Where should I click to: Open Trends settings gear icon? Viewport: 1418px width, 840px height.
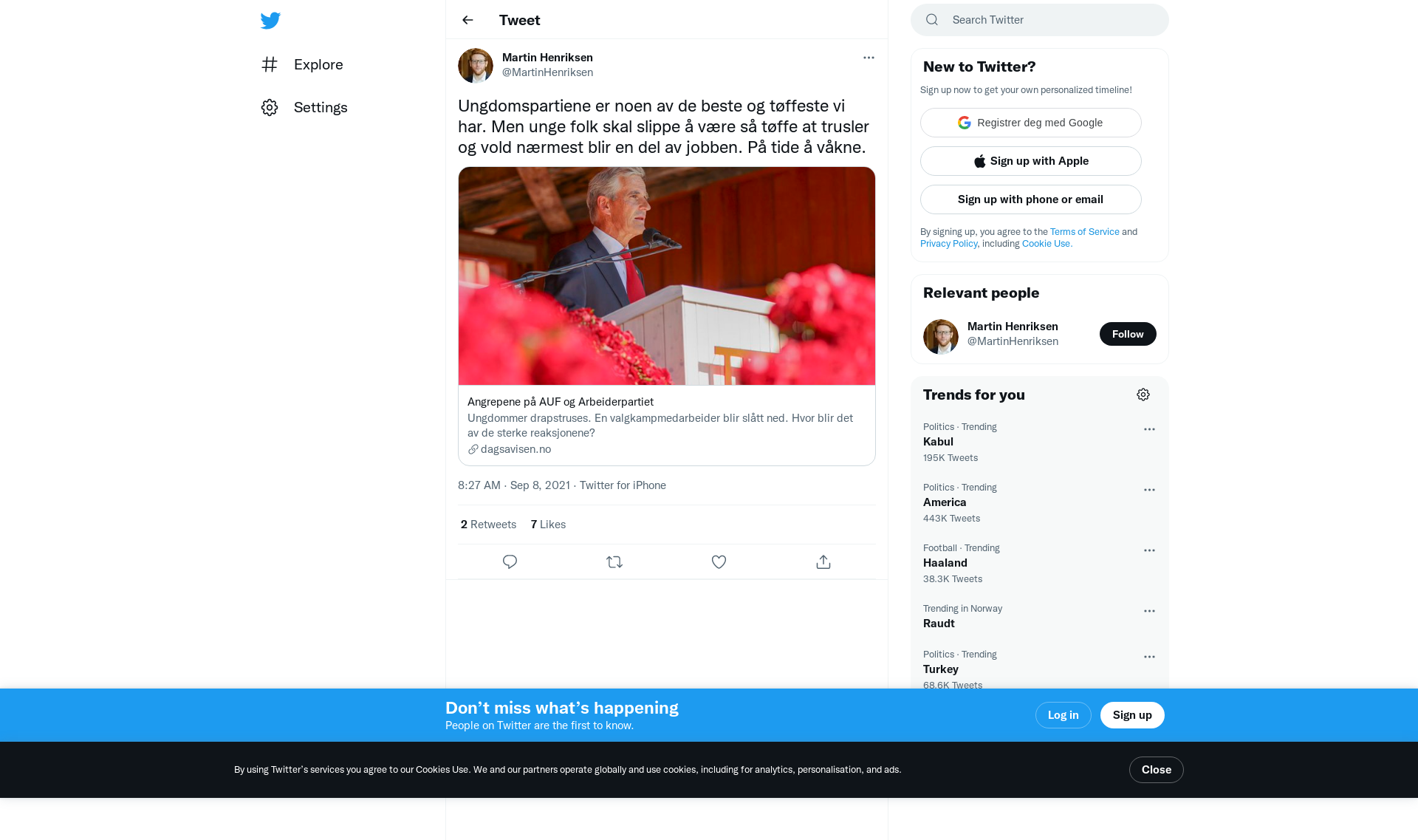pyautogui.click(x=1143, y=395)
